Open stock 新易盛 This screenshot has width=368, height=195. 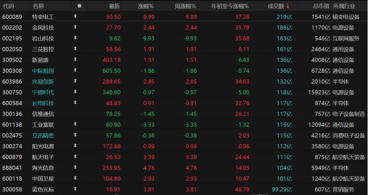[x=40, y=60]
